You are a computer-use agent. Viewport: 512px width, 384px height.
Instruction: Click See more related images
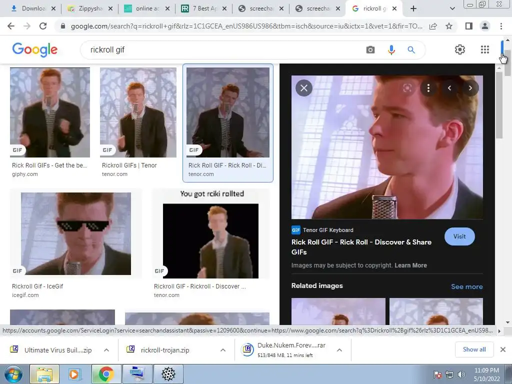click(x=466, y=286)
